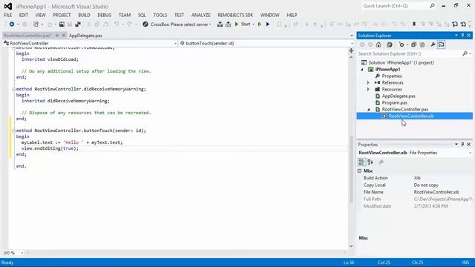Viewport: 475px width, 267px height.
Task: Click the Quick Launch search icon
Action: 432,6
